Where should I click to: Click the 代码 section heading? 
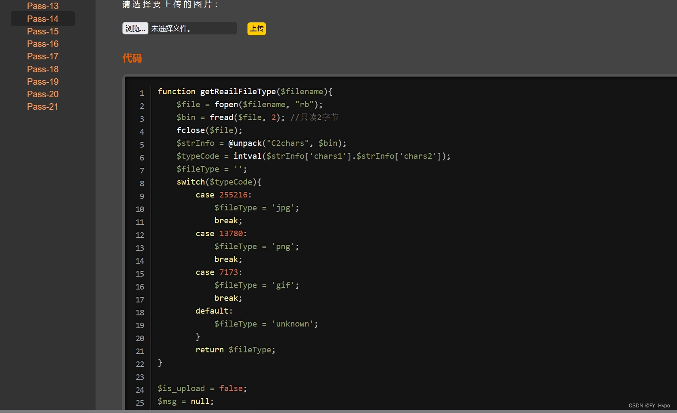132,58
